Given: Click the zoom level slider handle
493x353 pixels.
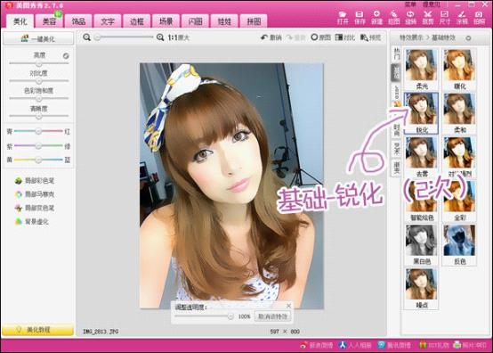Looking at the screenshot, I should pos(98,37).
